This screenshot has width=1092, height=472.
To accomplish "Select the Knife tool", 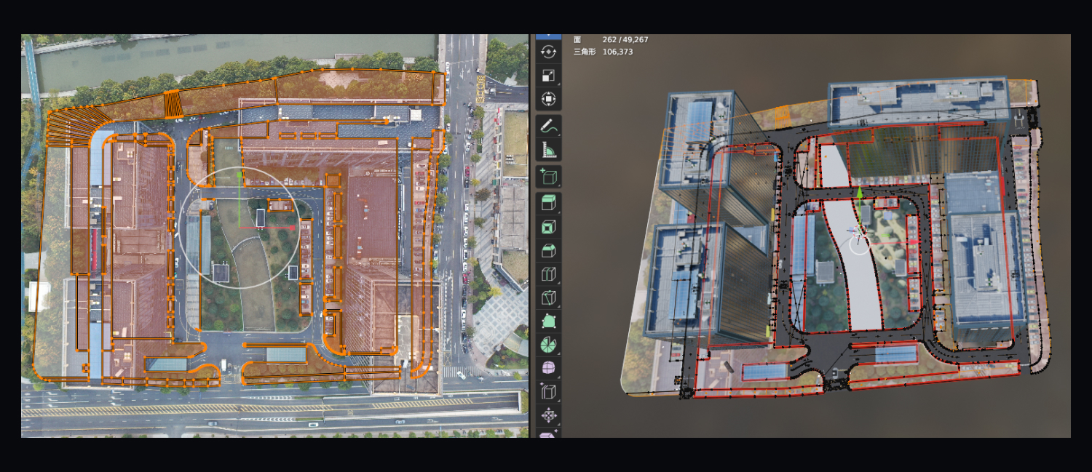I will click(x=548, y=297).
